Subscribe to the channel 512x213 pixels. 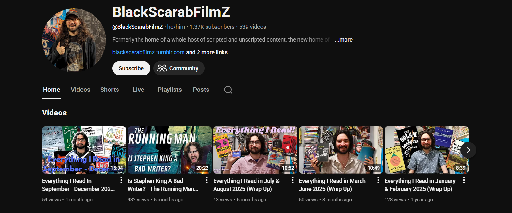pos(131,68)
